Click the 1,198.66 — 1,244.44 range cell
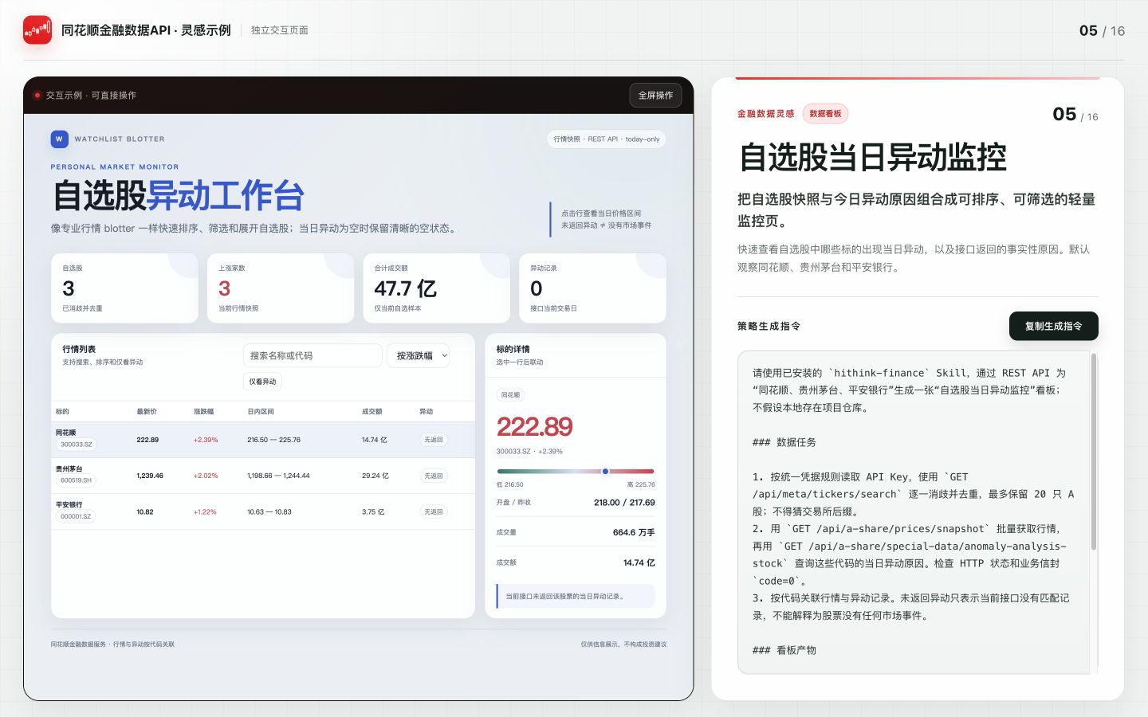Image resolution: width=1148 pixels, height=717 pixels. 278,476
